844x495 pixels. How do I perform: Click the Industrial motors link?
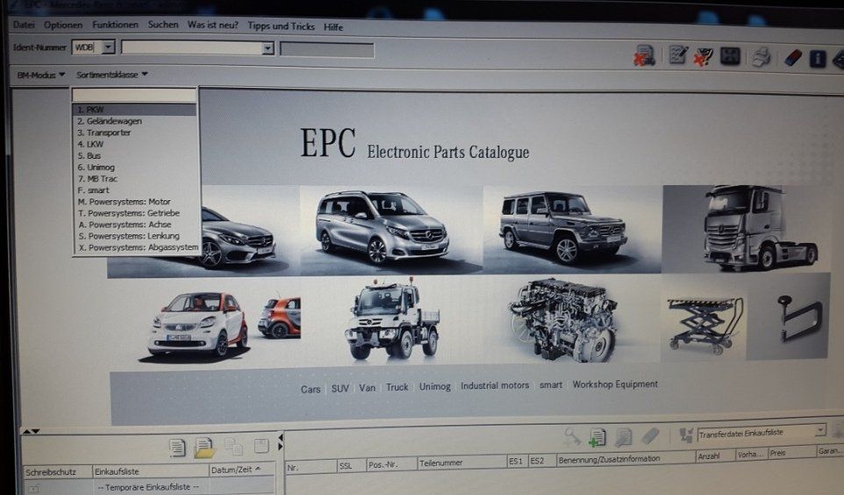pyautogui.click(x=496, y=385)
